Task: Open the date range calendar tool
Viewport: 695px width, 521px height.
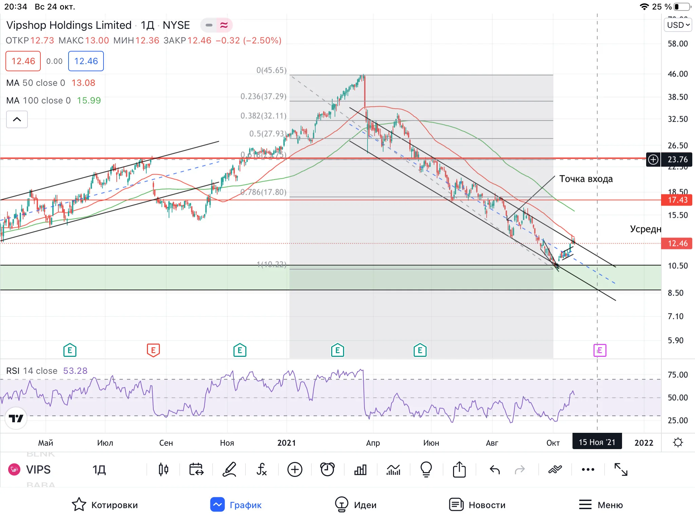Action: click(196, 469)
